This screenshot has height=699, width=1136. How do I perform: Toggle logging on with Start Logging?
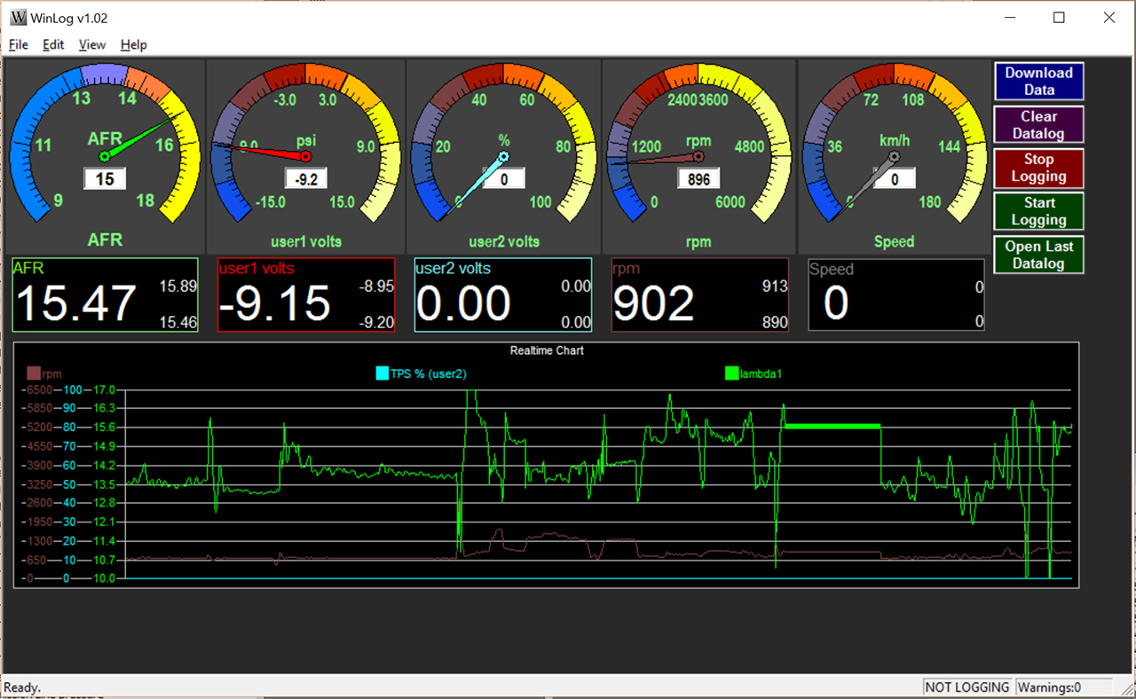pos(1038,211)
